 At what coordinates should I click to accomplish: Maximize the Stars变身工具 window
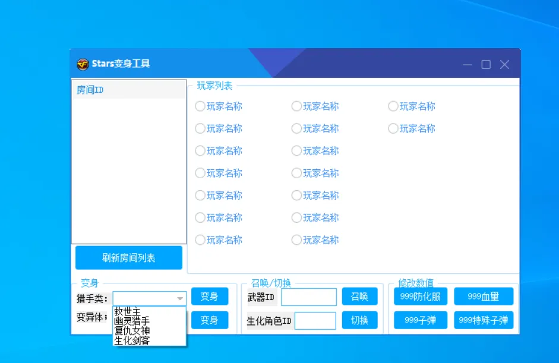click(486, 65)
